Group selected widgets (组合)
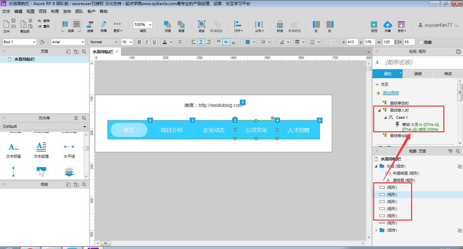 202,26
